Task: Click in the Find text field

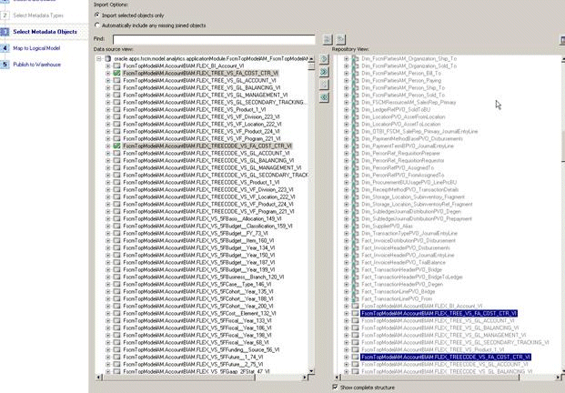Action: 214,40
